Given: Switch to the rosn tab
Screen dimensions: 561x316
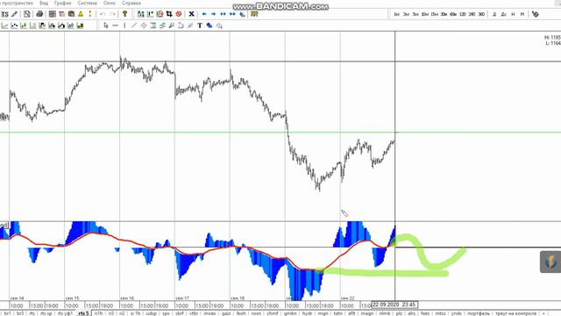Looking at the screenshot, I should (256, 313).
